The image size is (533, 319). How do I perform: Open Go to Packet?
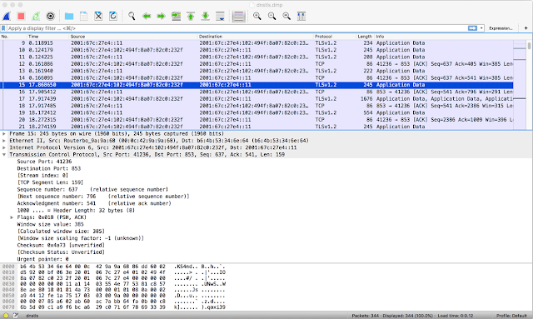point(176,16)
